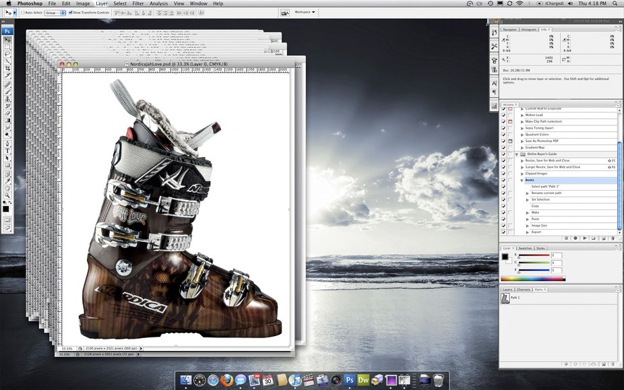Toggle checkmark for Clipped Images action
The height and width of the screenshot is (390, 624).
click(x=503, y=174)
